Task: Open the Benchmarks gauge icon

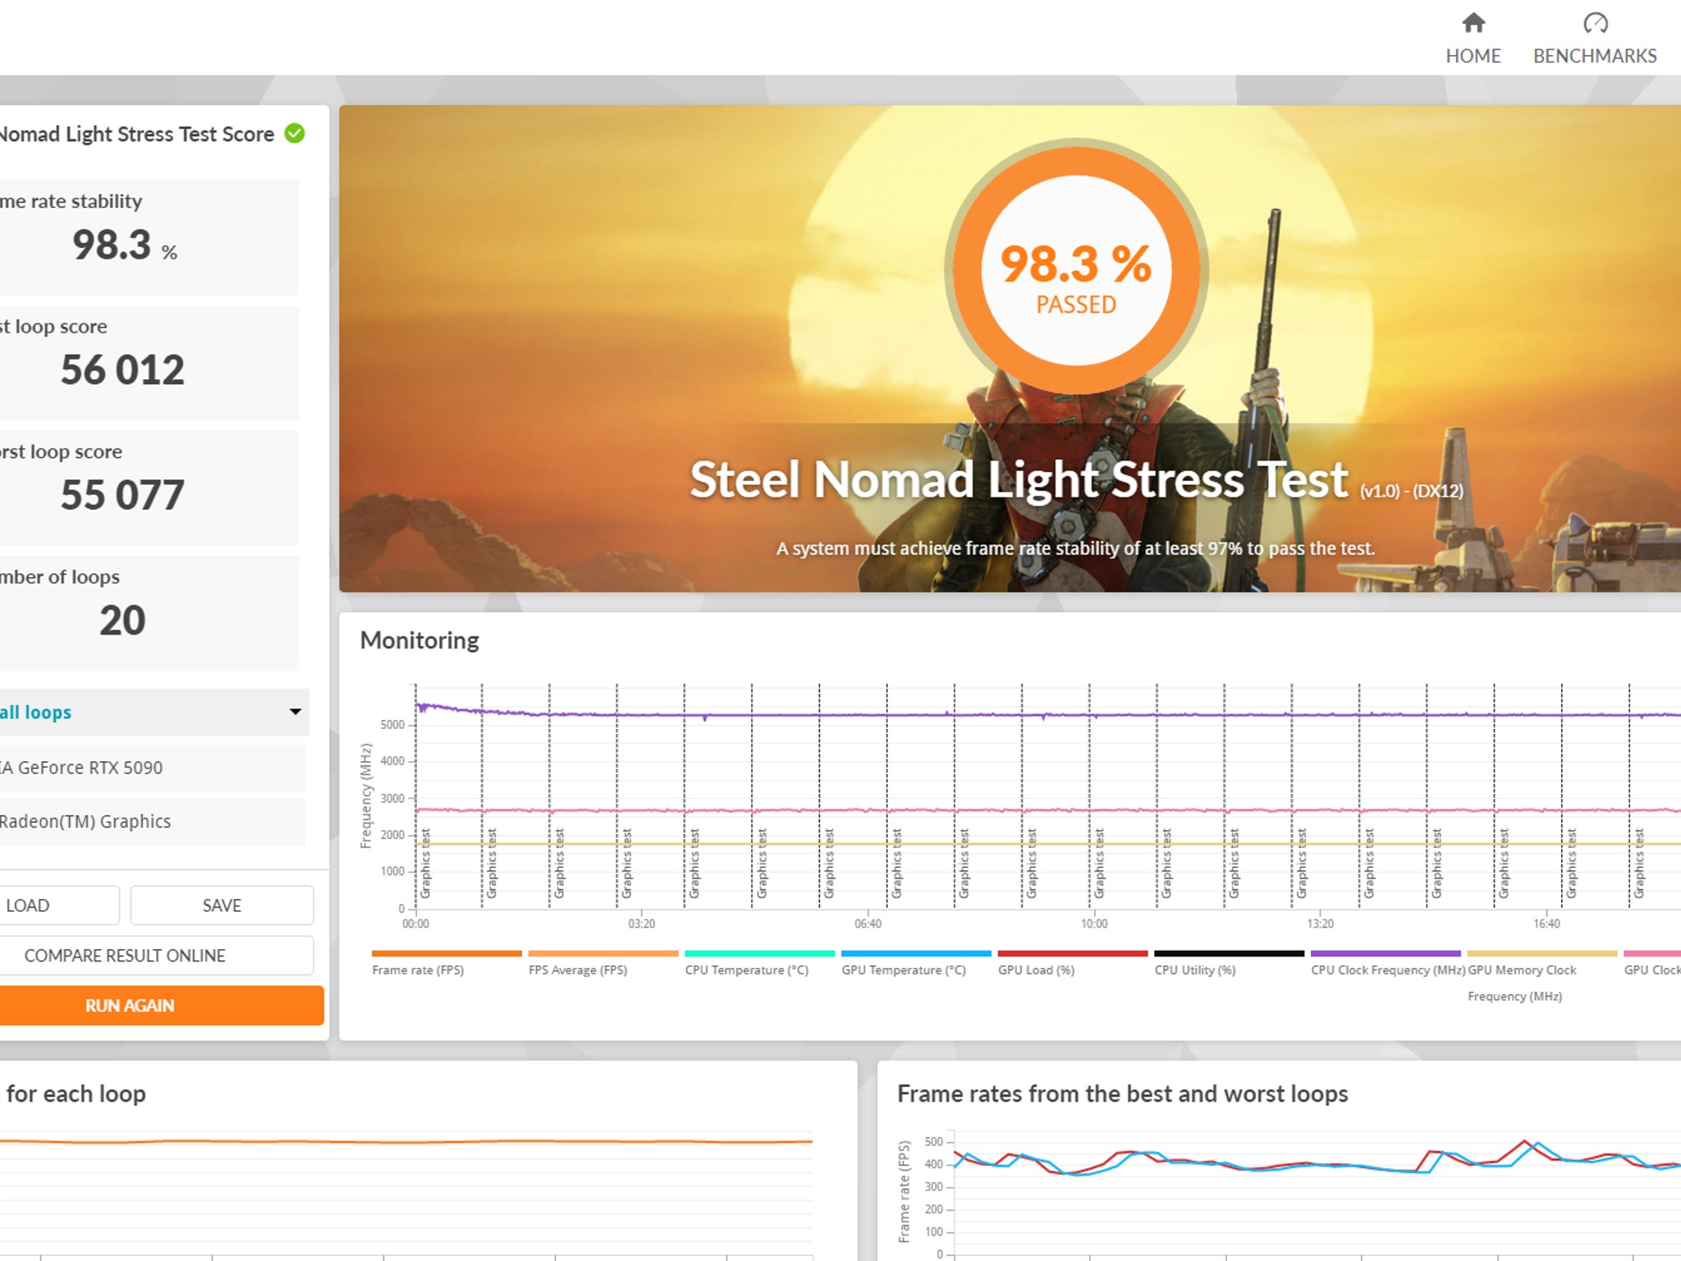Action: [1595, 23]
